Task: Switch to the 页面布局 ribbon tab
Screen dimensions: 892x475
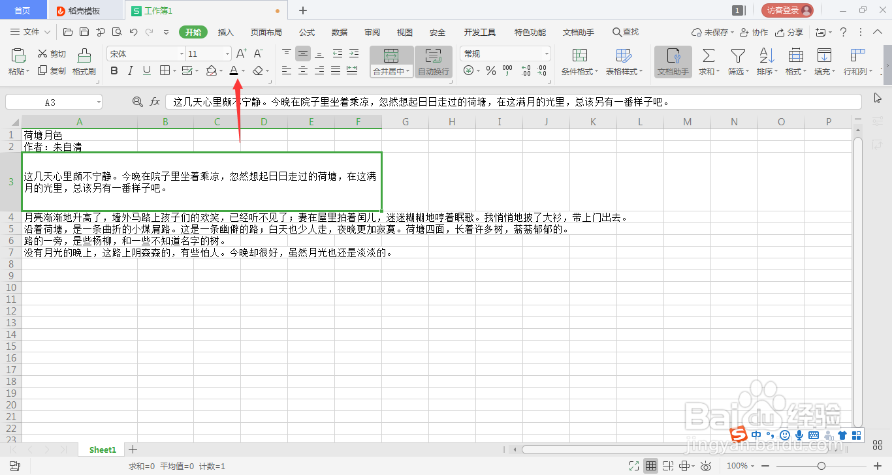Action: pyautogui.click(x=266, y=32)
